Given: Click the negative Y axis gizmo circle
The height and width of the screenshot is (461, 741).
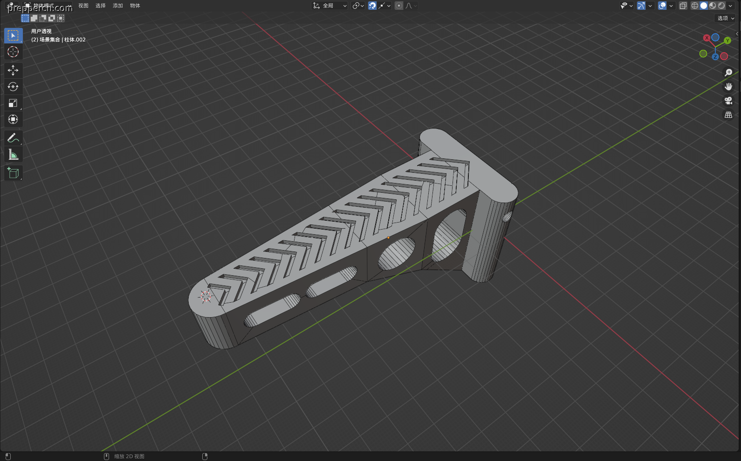Looking at the screenshot, I should (x=703, y=54).
